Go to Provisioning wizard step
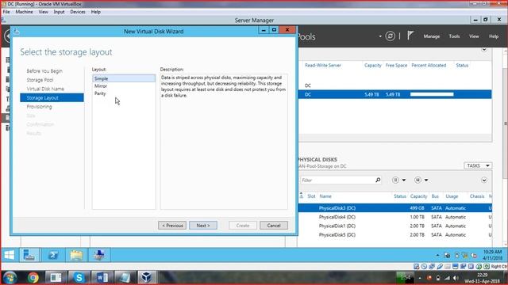The image size is (508, 285). coord(39,107)
